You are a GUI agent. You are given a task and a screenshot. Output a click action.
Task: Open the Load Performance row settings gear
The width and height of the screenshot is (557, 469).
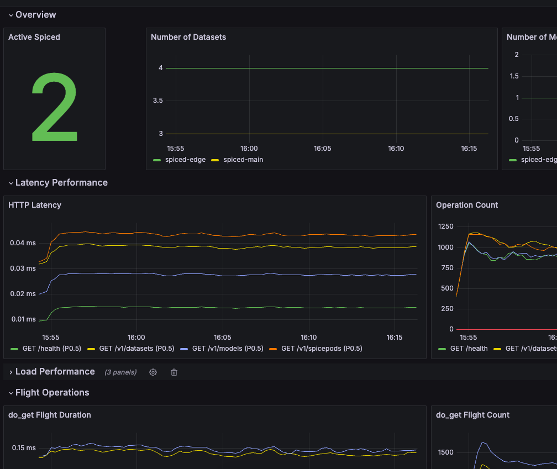(153, 372)
